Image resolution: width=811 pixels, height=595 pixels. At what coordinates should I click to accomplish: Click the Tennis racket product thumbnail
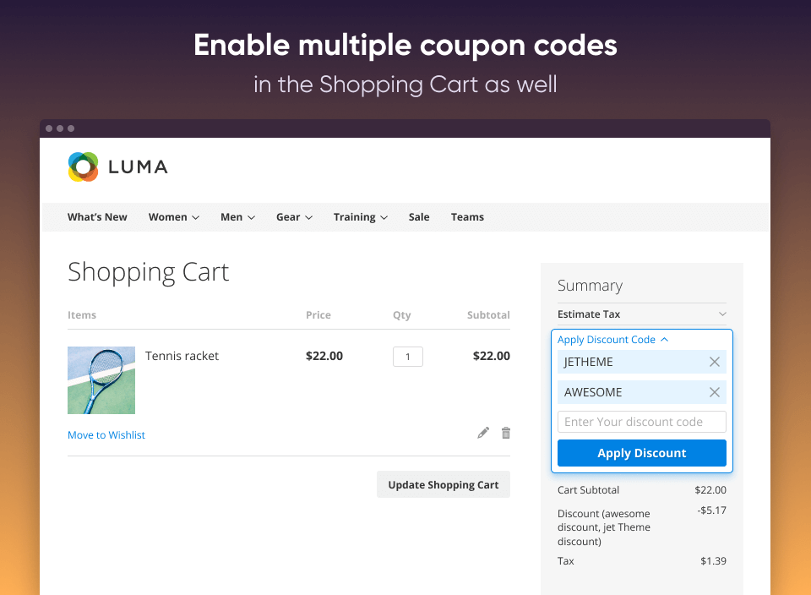101,379
